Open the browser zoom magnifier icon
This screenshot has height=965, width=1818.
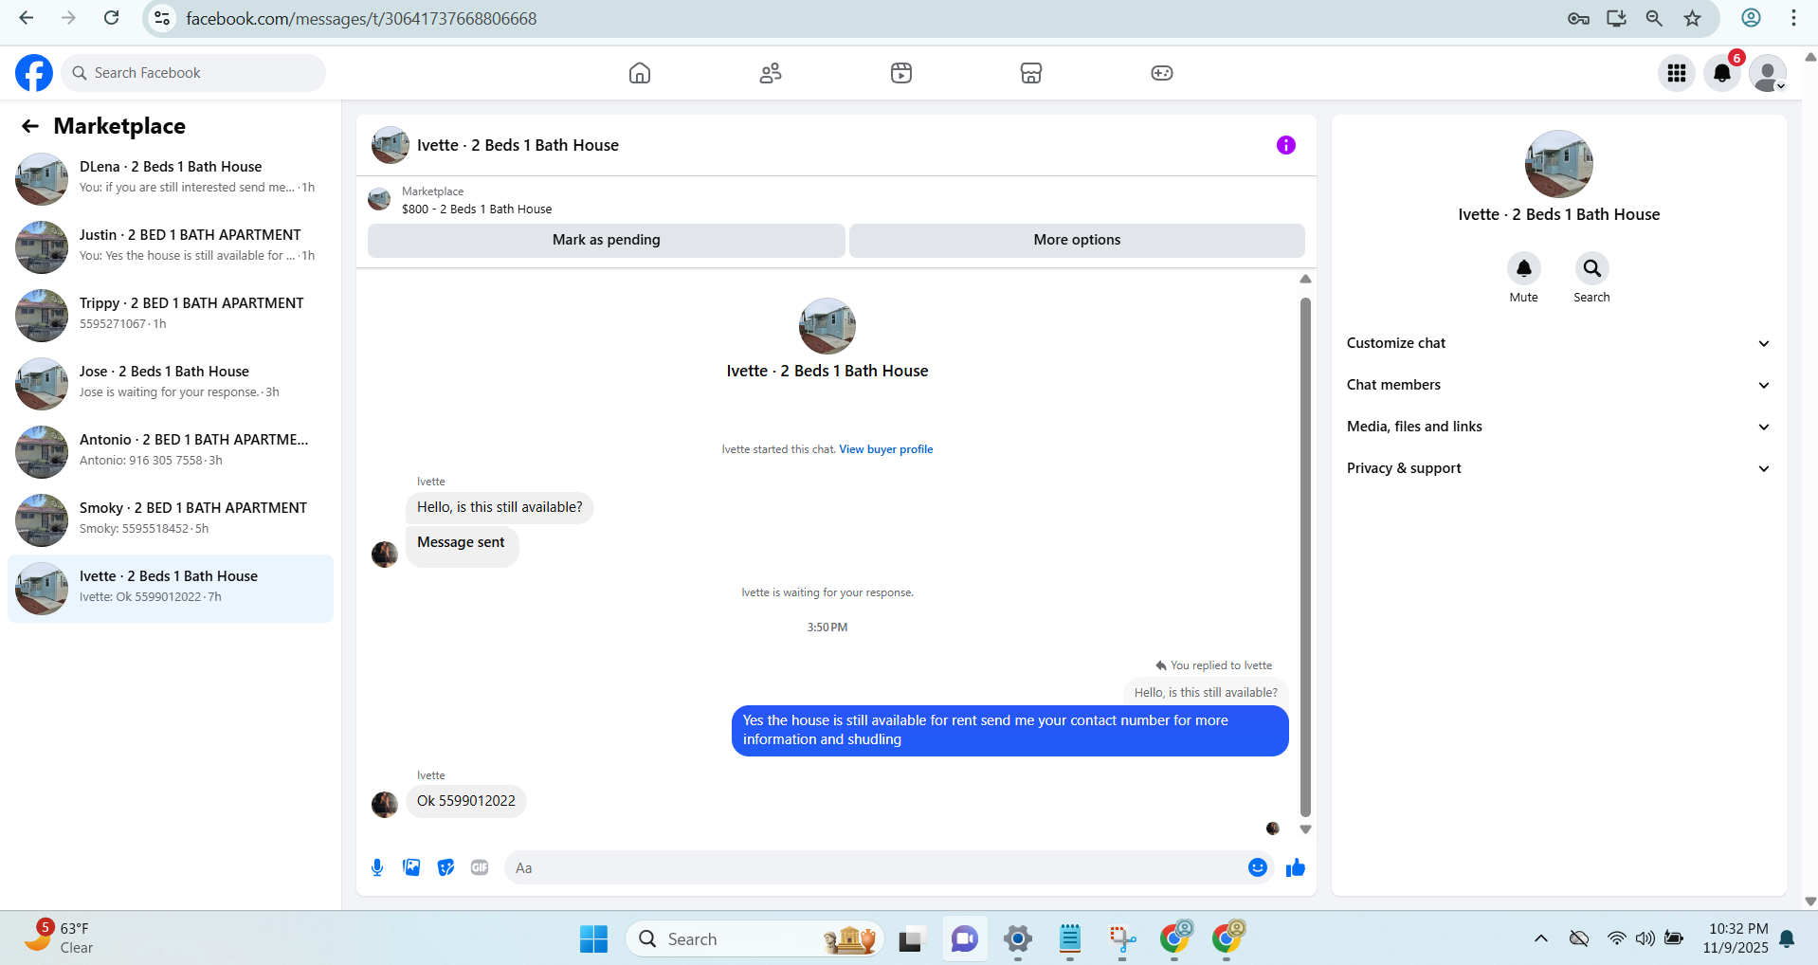(1654, 18)
